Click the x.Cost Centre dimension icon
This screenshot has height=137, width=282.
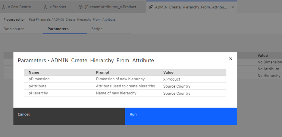[3, 7]
